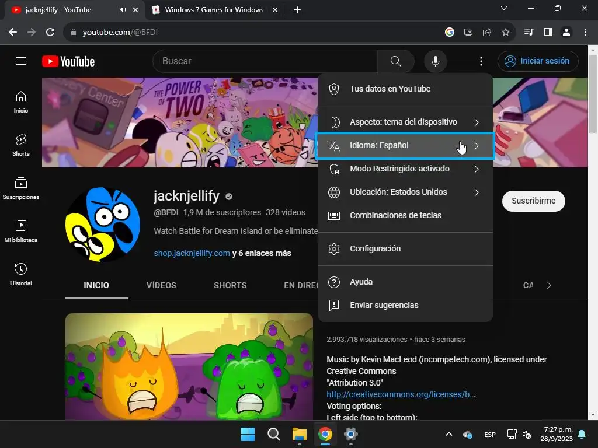This screenshot has width=598, height=448.
Task: Select Enviar sugerencias
Action: [x=405, y=305]
